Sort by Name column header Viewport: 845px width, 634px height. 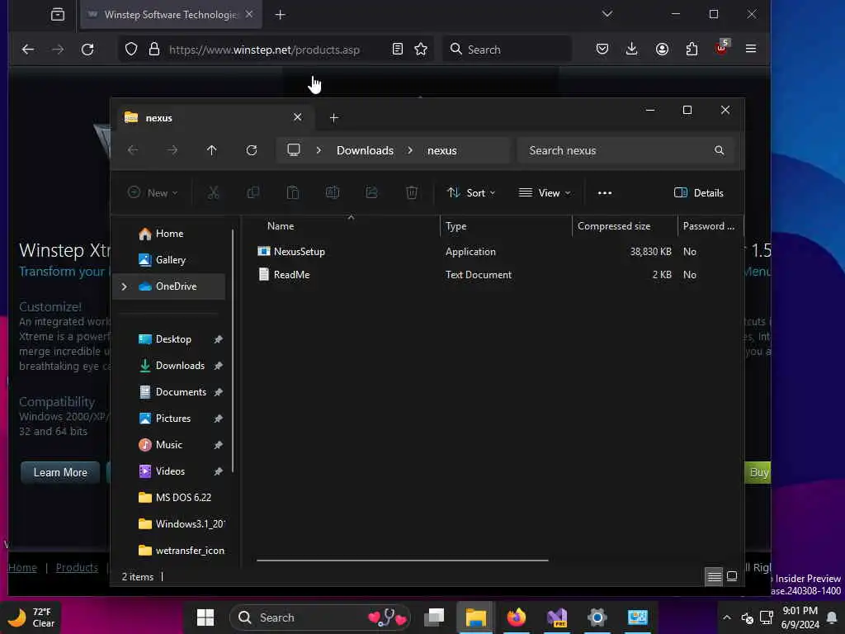(347, 226)
